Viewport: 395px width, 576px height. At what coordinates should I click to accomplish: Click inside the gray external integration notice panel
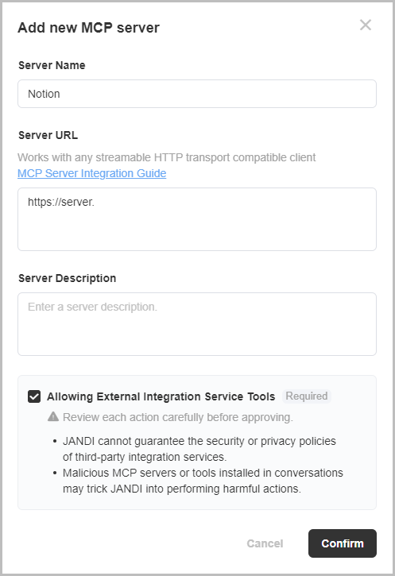coord(197,443)
